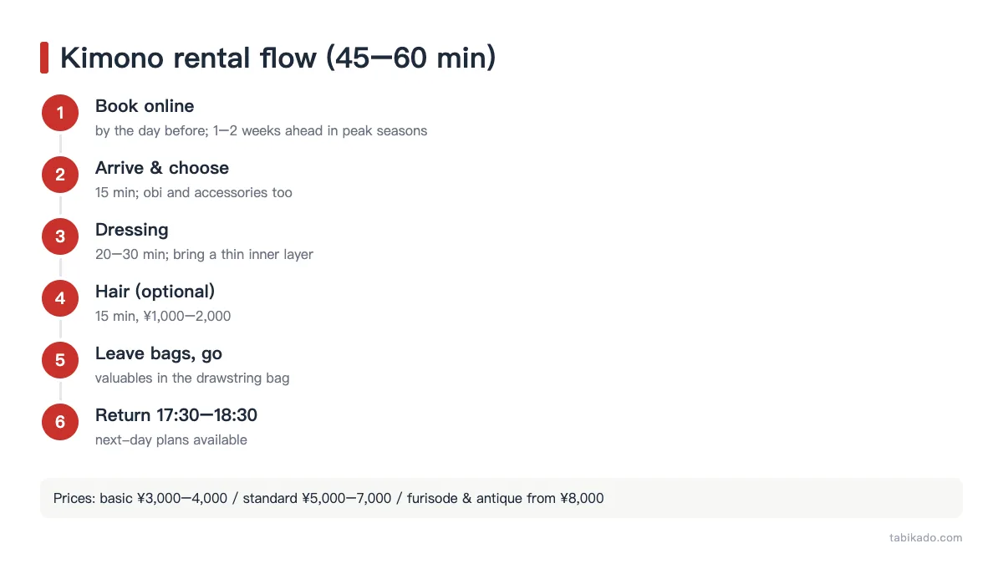Open the tabikado.com link
The image size is (1003, 579).
(x=926, y=538)
